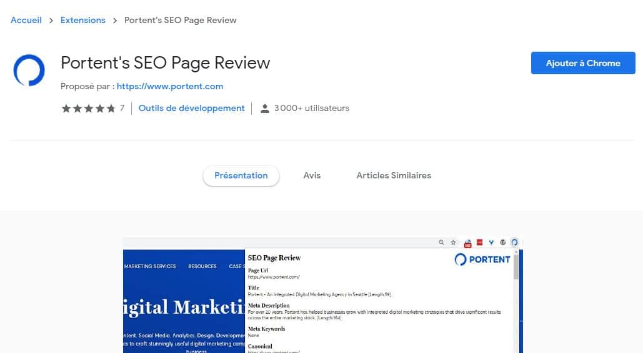
Task: Click the extension screenshot preview image
Action: pyautogui.click(x=323, y=295)
